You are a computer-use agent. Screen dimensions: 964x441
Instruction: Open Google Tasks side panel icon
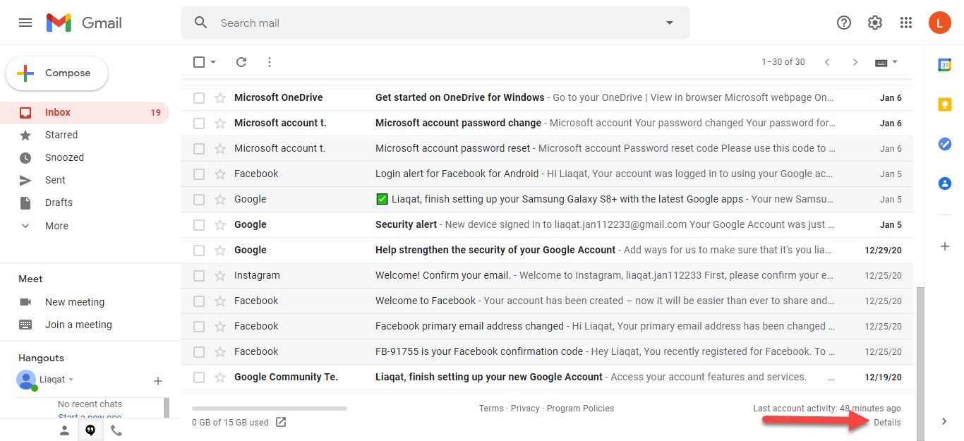pos(944,144)
